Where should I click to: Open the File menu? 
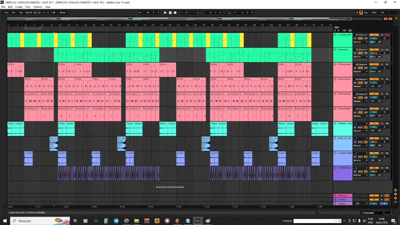pos(3,7)
